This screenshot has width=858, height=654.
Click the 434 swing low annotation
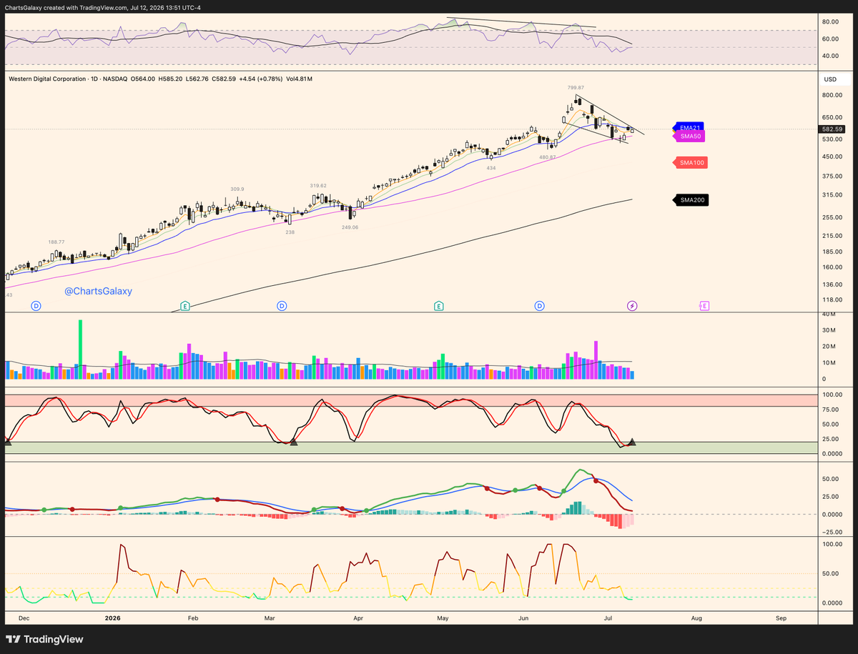(x=491, y=168)
